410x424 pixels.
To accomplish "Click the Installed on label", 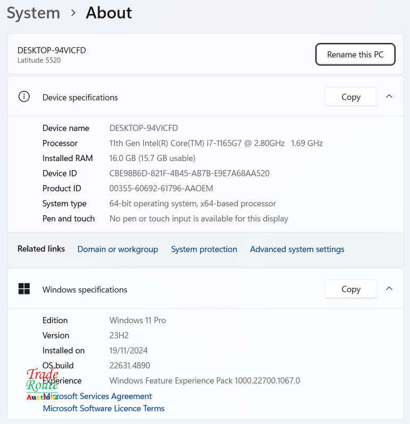I will click(63, 350).
